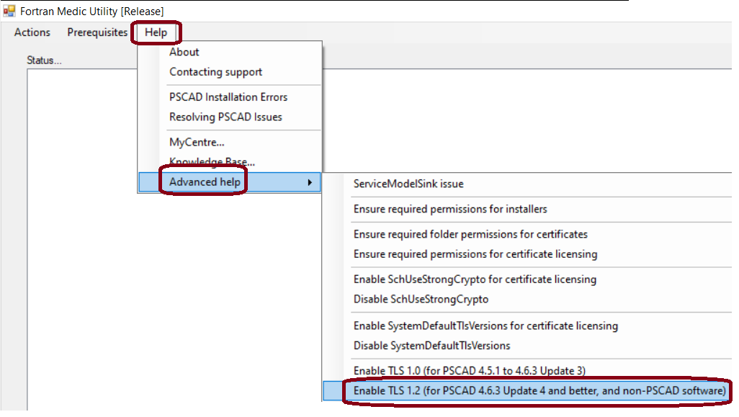Choose Contacting support
739x417 pixels.
pos(215,72)
